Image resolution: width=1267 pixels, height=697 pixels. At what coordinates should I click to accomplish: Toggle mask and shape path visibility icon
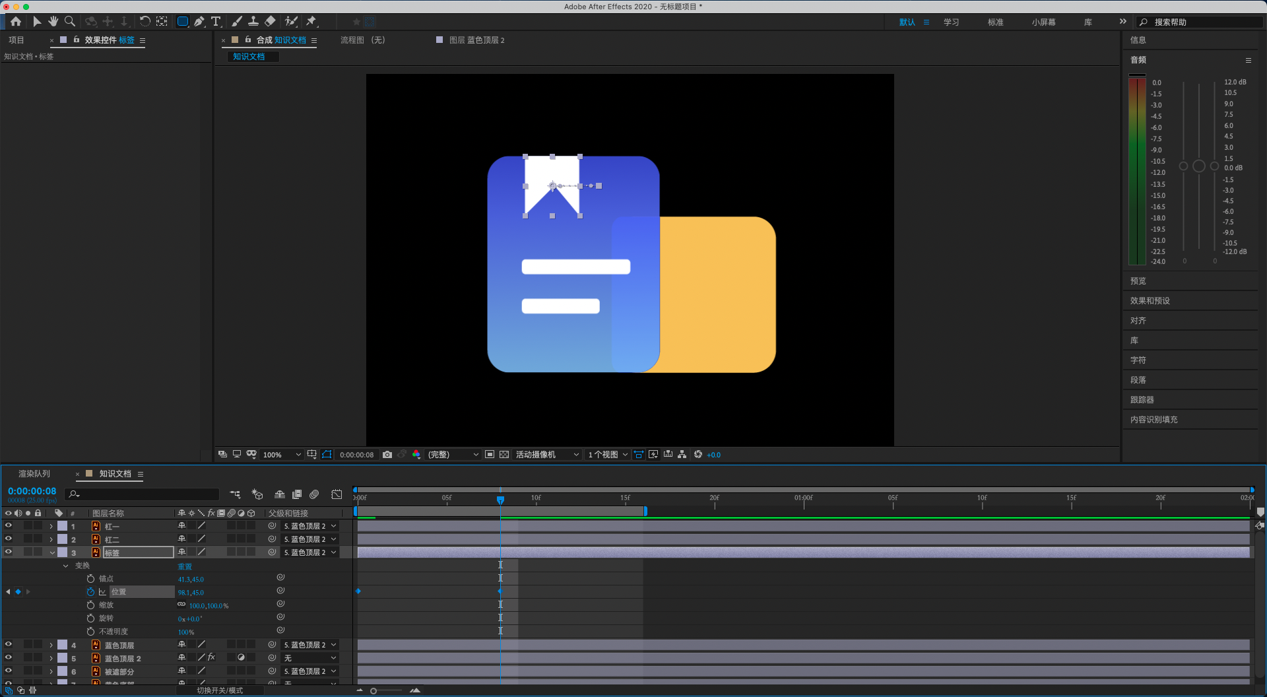coord(327,455)
